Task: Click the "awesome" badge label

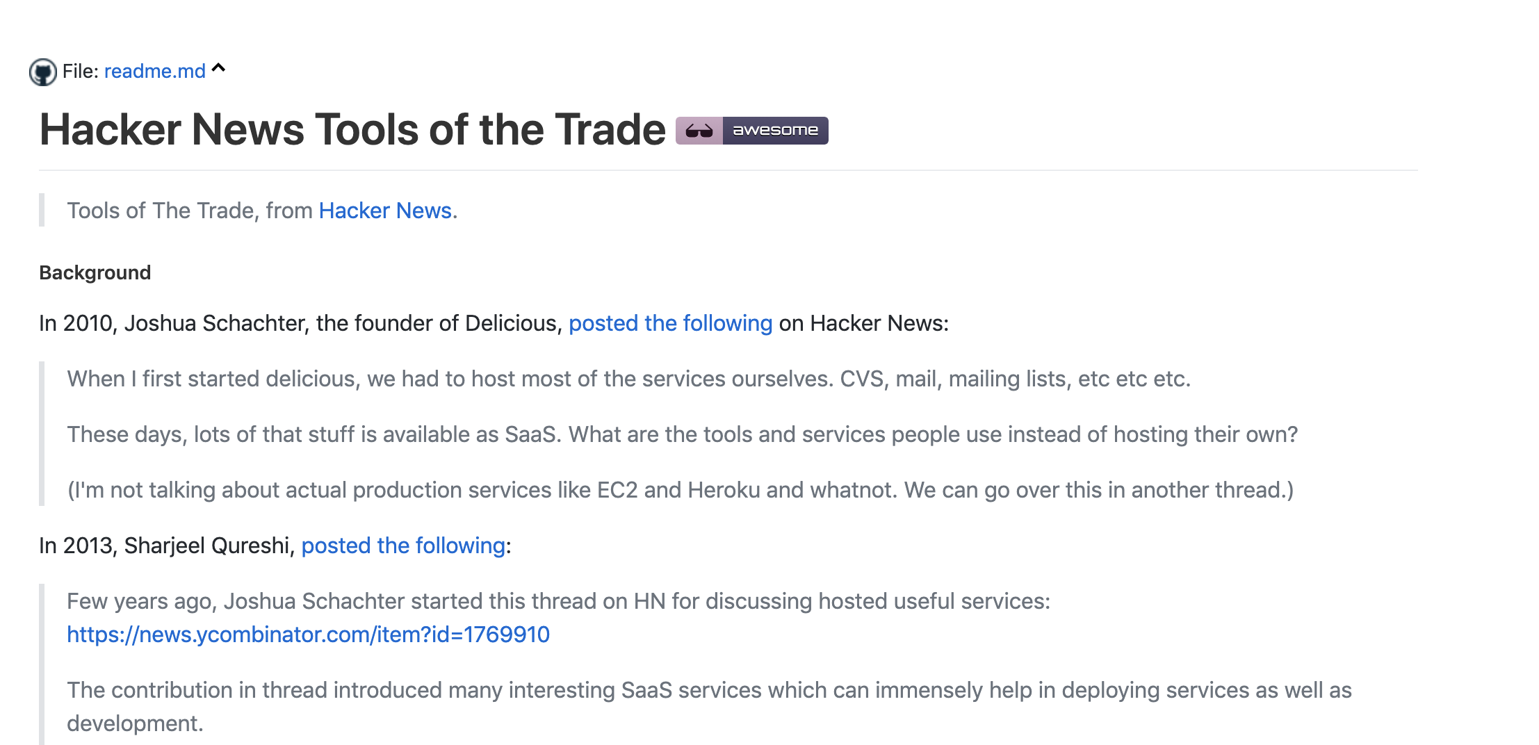Action: point(775,131)
